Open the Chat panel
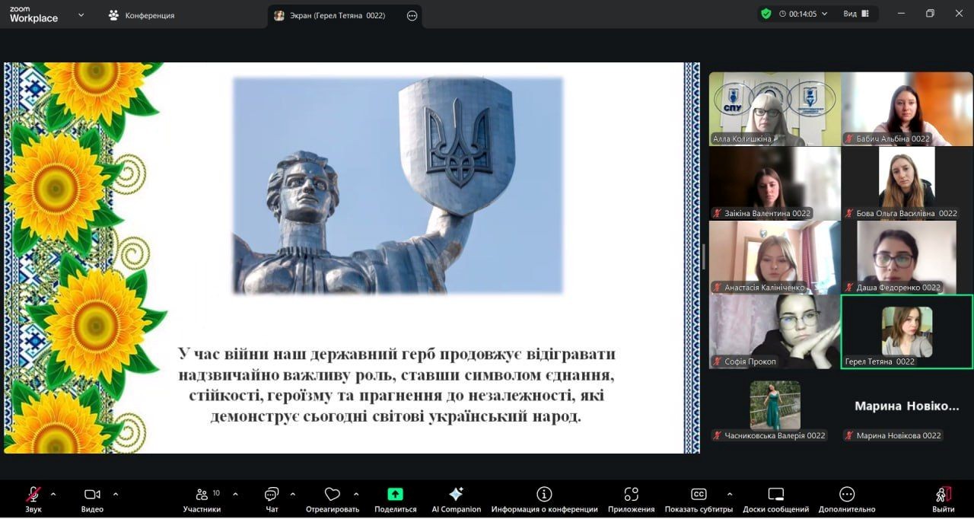The width and height of the screenshot is (974, 519). click(x=272, y=495)
